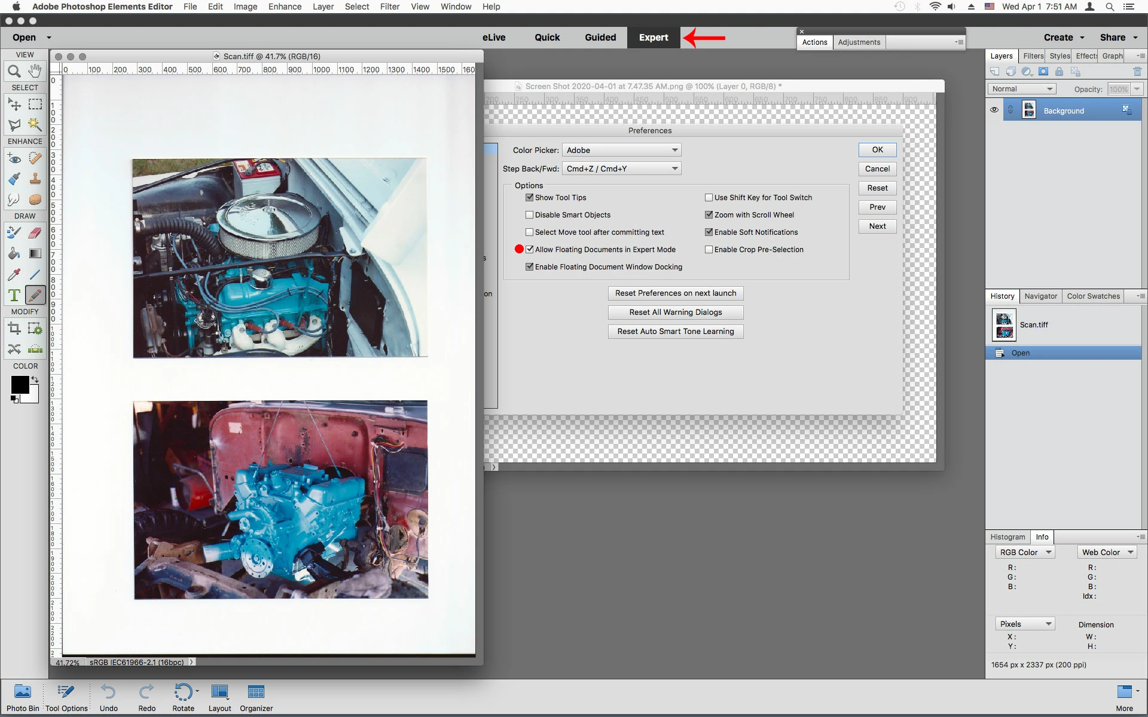Open the Enhance menu
Viewport: 1148px width, 717px height.
[285, 7]
